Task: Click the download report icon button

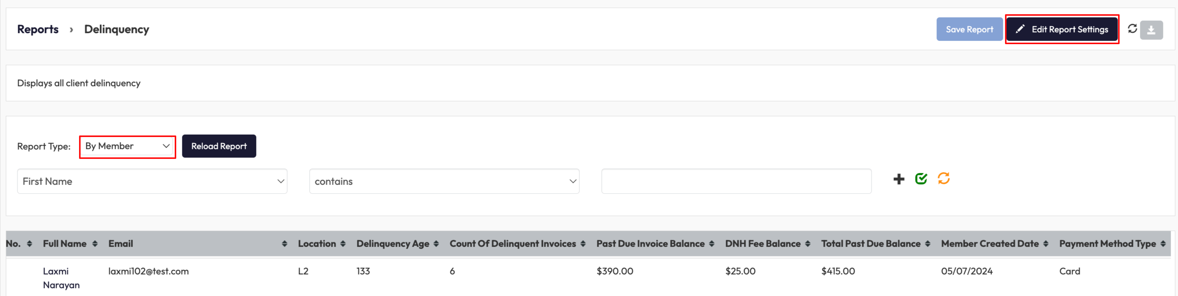Action: (x=1151, y=30)
